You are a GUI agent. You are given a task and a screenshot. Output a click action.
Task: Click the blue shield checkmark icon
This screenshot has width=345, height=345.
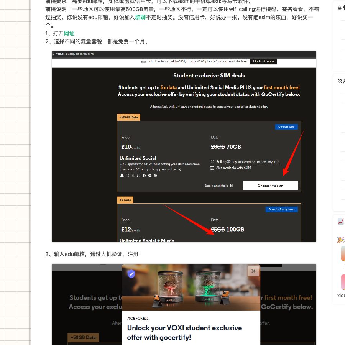click(x=131, y=274)
